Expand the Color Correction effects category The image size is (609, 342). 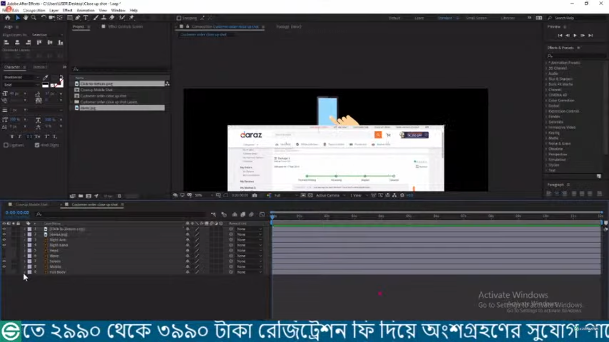click(x=561, y=101)
